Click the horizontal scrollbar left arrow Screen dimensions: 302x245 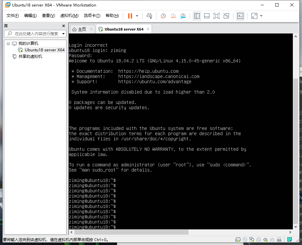pos(71,232)
